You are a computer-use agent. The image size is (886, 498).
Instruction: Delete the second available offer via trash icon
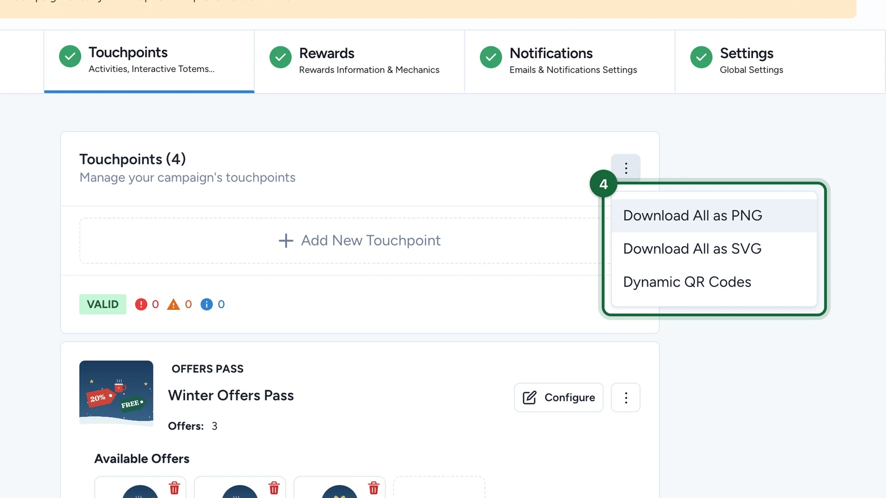click(274, 487)
